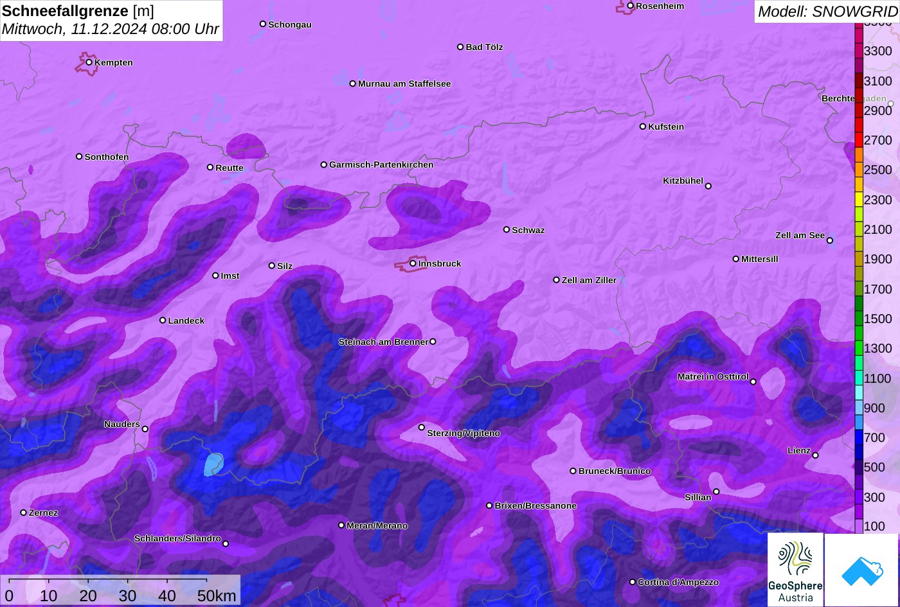
Task: Click the Zell am Ziller dot
Action: (557, 280)
